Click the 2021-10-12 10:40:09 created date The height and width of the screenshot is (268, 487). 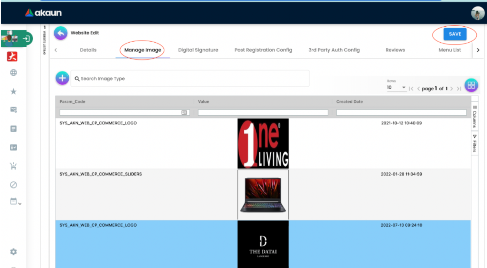(401, 123)
